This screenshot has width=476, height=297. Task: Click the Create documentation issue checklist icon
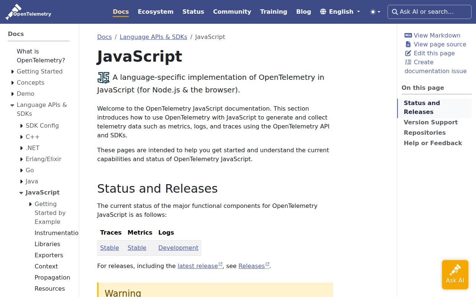point(408,62)
